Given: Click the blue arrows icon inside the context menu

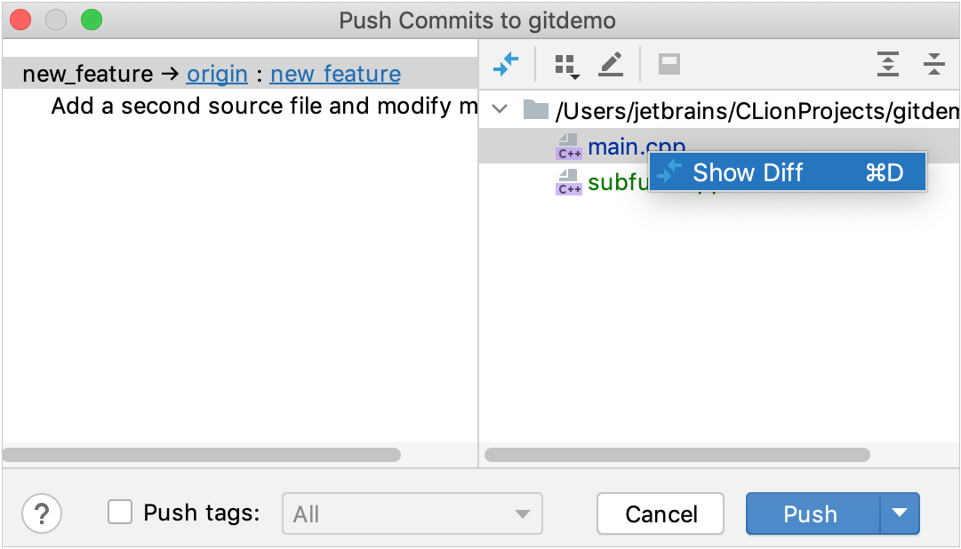Looking at the screenshot, I should pos(671,171).
